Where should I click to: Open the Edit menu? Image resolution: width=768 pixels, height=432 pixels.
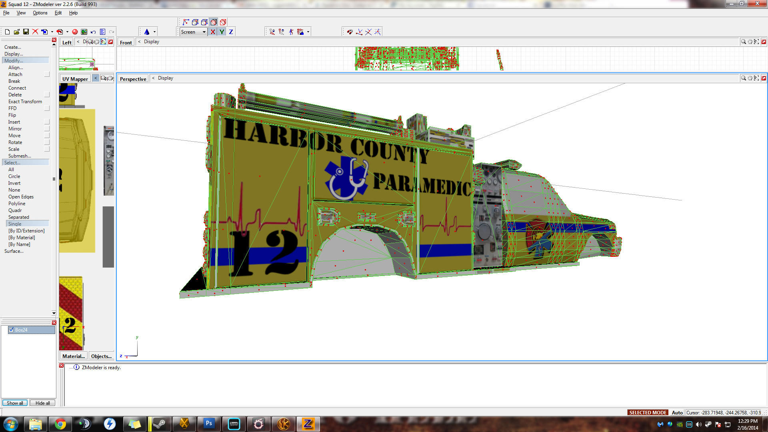[58, 13]
